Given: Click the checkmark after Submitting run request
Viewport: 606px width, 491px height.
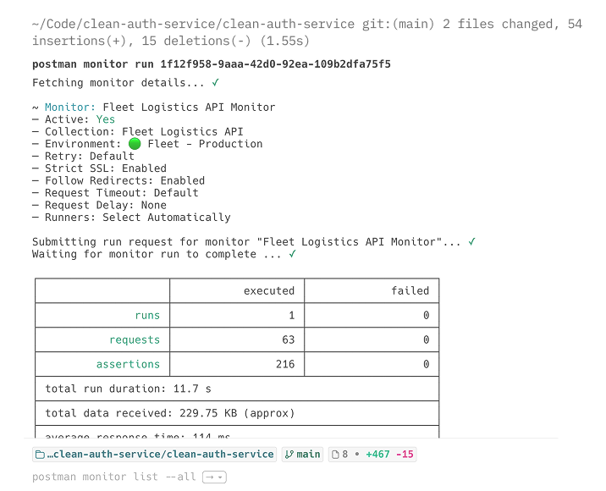Looking at the screenshot, I should (x=471, y=241).
